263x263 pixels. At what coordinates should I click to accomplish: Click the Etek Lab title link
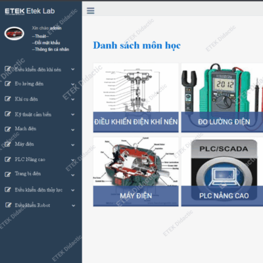[x=41, y=11]
